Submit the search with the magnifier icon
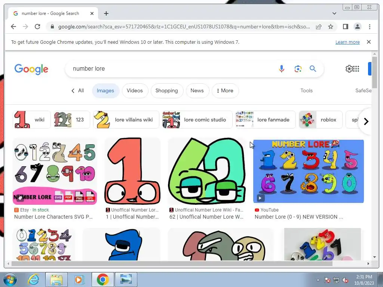 coord(313,69)
